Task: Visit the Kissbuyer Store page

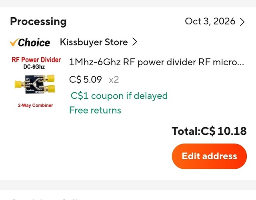Action: [x=94, y=42]
